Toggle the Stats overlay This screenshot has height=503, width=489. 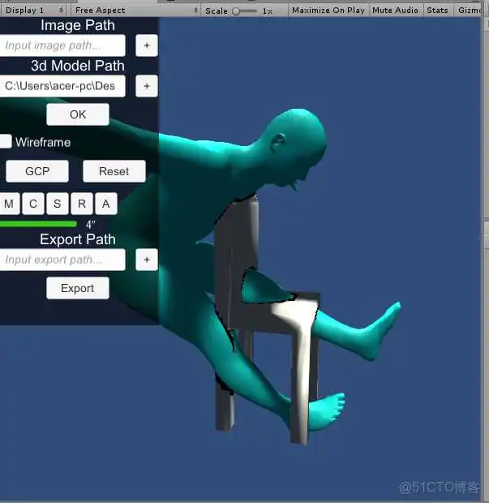[x=437, y=10]
